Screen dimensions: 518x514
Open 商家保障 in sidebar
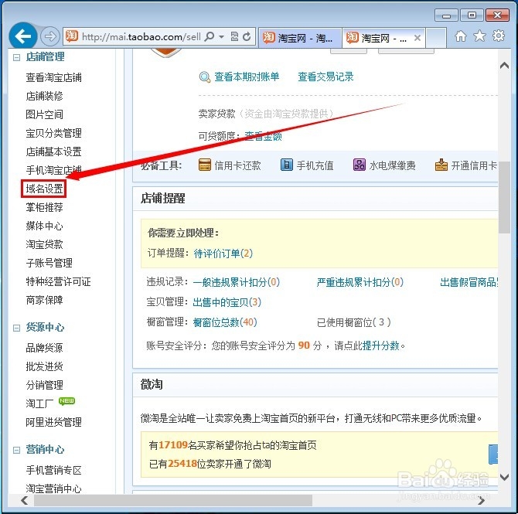(44, 300)
